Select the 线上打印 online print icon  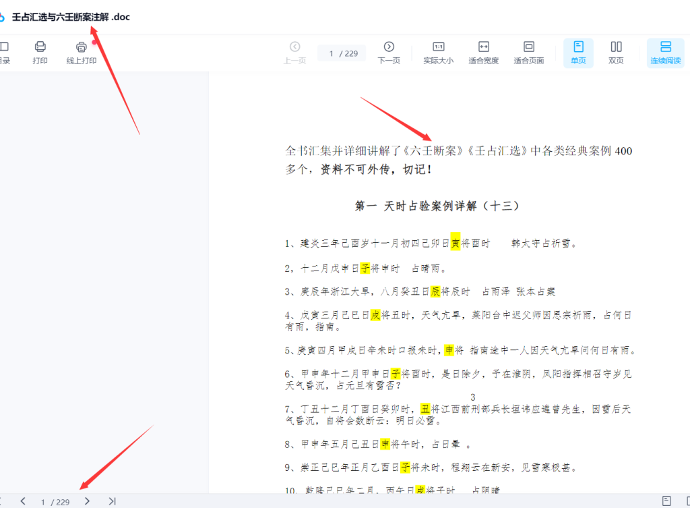click(x=81, y=53)
